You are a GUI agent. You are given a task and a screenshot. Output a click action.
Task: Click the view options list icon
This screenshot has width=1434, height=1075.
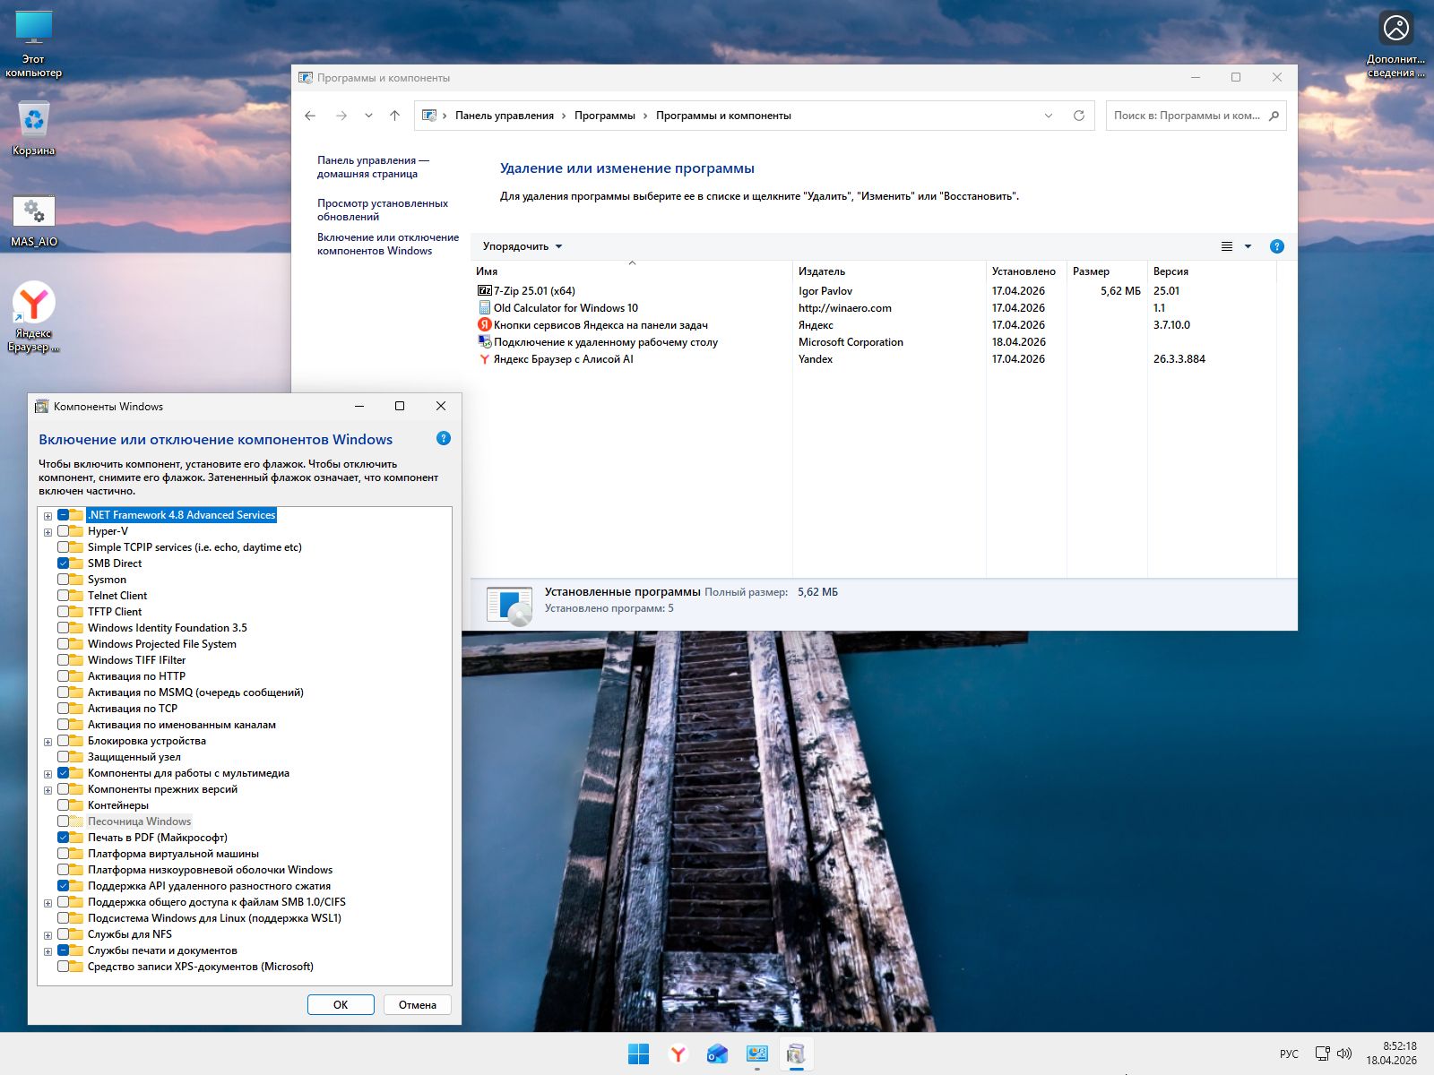[x=1227, y=246]
